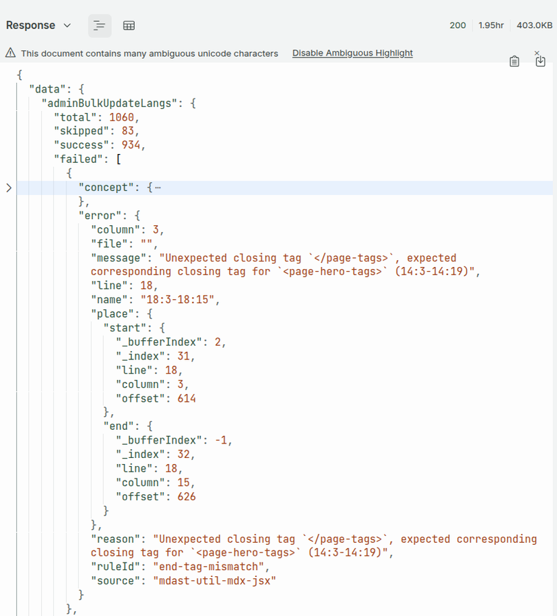
Task: Open the Response dropdown
Action: (x=38, y=25)
